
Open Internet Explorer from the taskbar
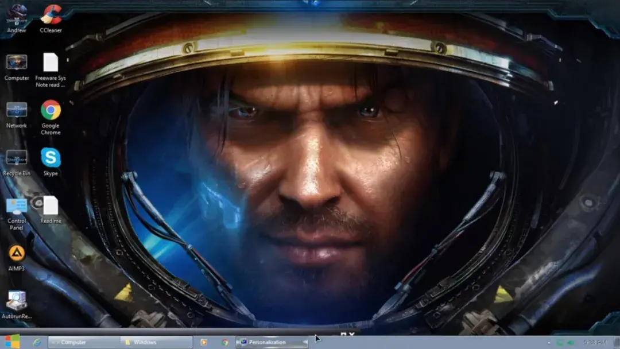point(37,342)
